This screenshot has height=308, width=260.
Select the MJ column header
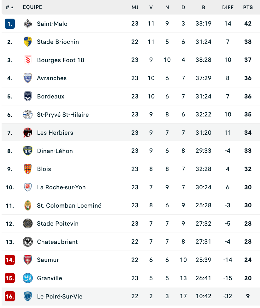(135, 8)
